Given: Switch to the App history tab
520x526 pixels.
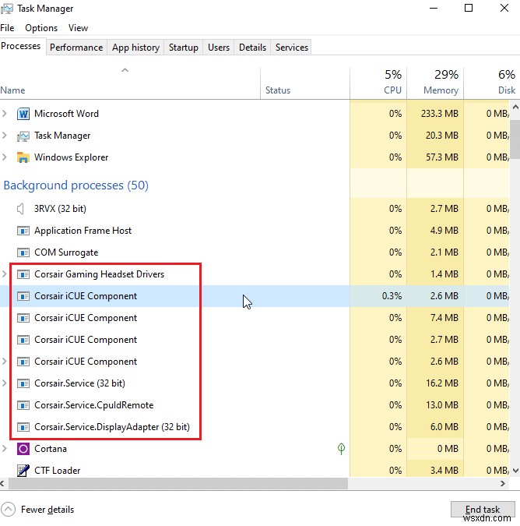Looking at the screenshot, I should [x=135, y=48].
